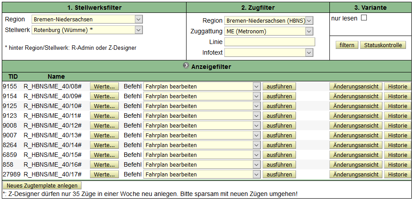Screen dimensions: 414x200
Task: Open Befehl dropdown for R_HBNS/ME_40/12#
Action: 202,125
